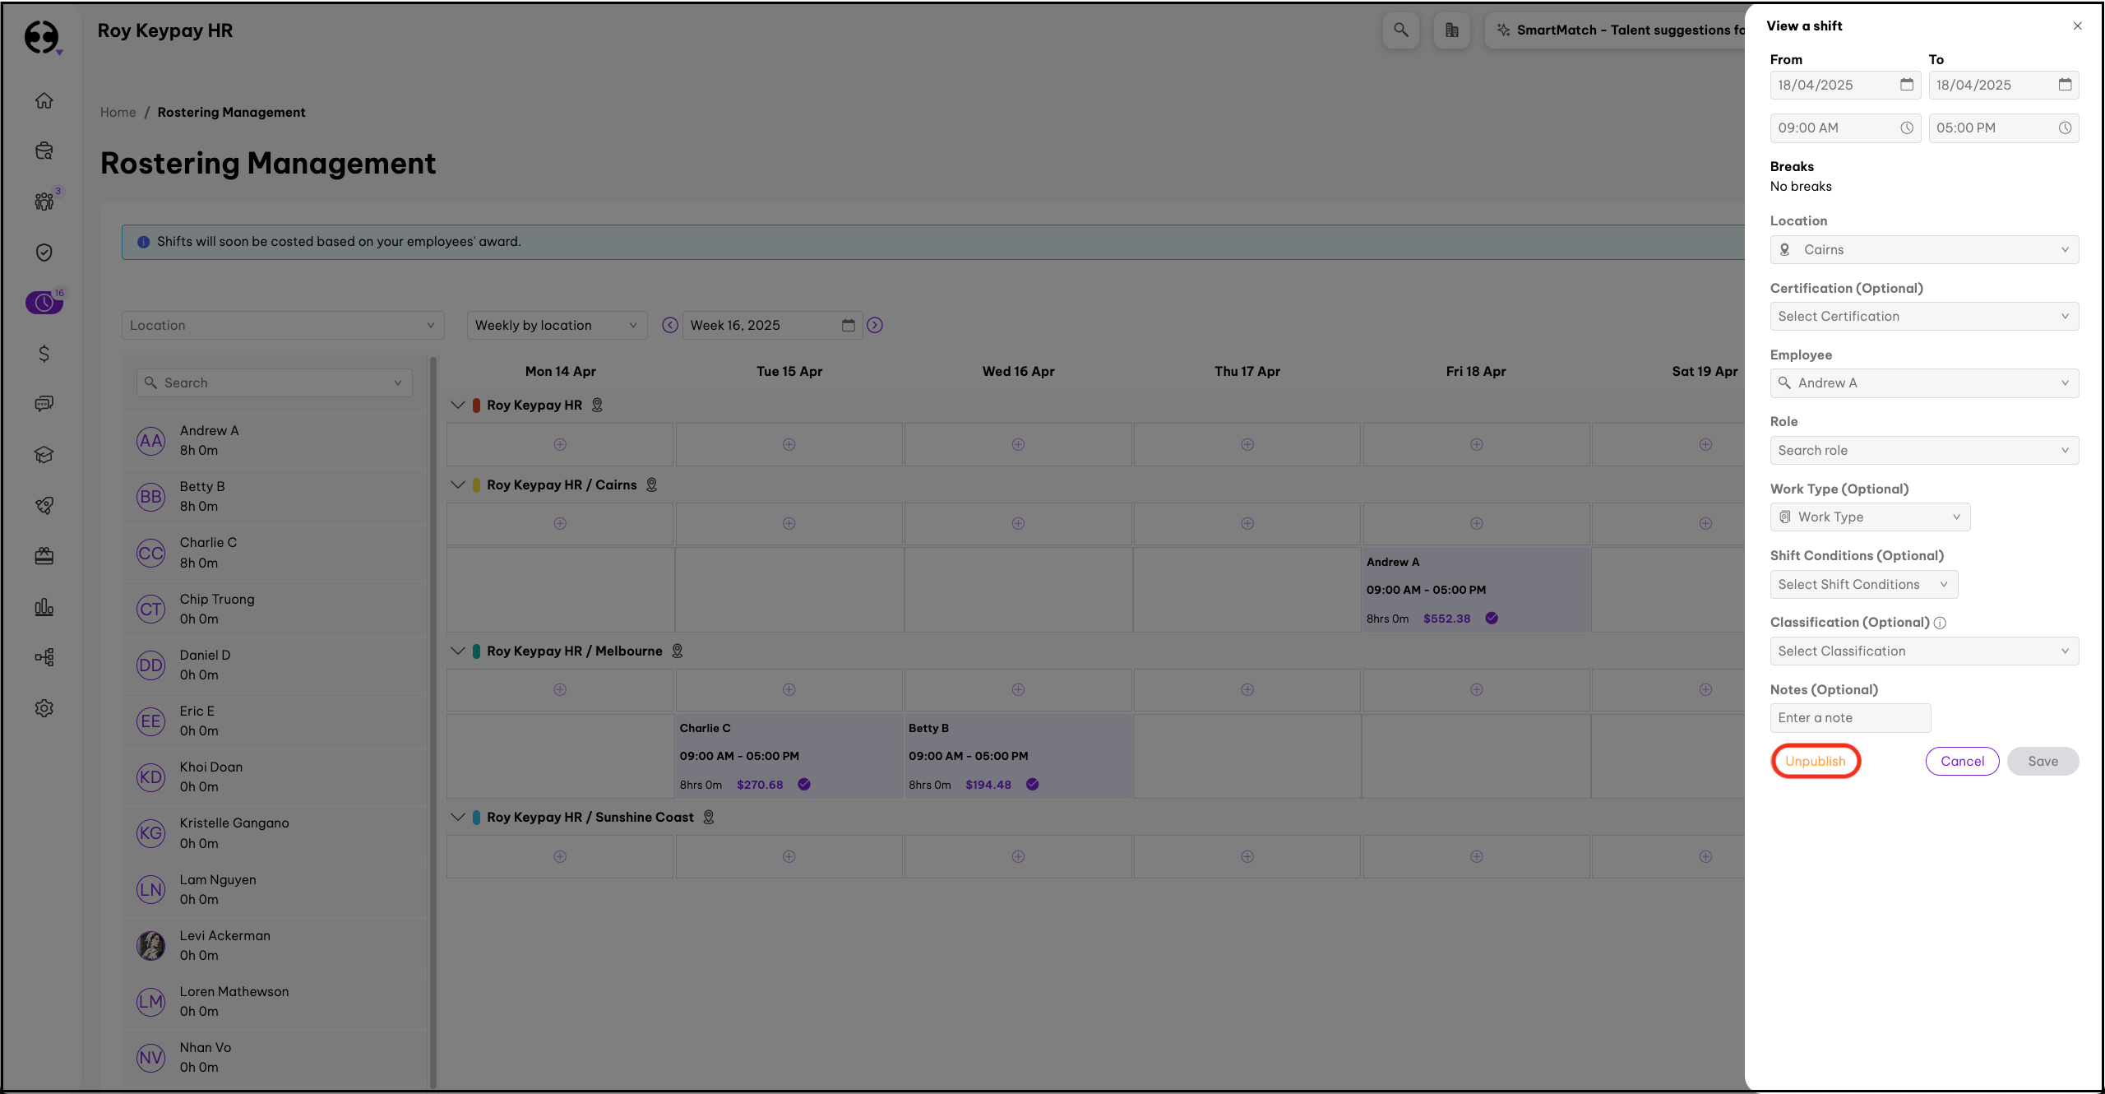Click the settings gear in the sidebar
The width and height of the screenshot is (2105, 1094).
click(x=44, y=708)
